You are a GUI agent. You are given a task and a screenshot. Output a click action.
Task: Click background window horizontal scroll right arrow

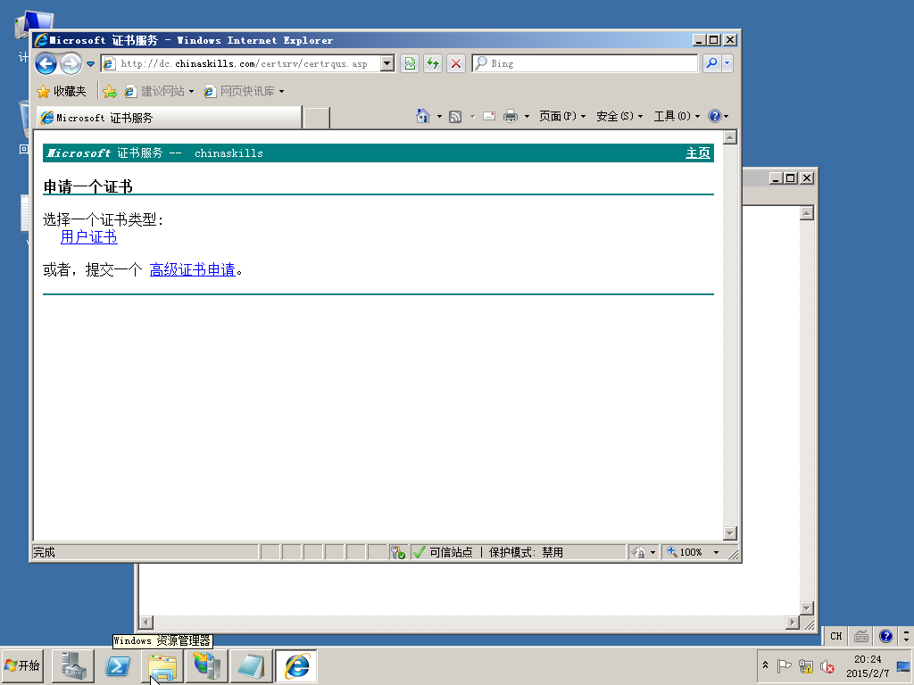tap(793, 622)
